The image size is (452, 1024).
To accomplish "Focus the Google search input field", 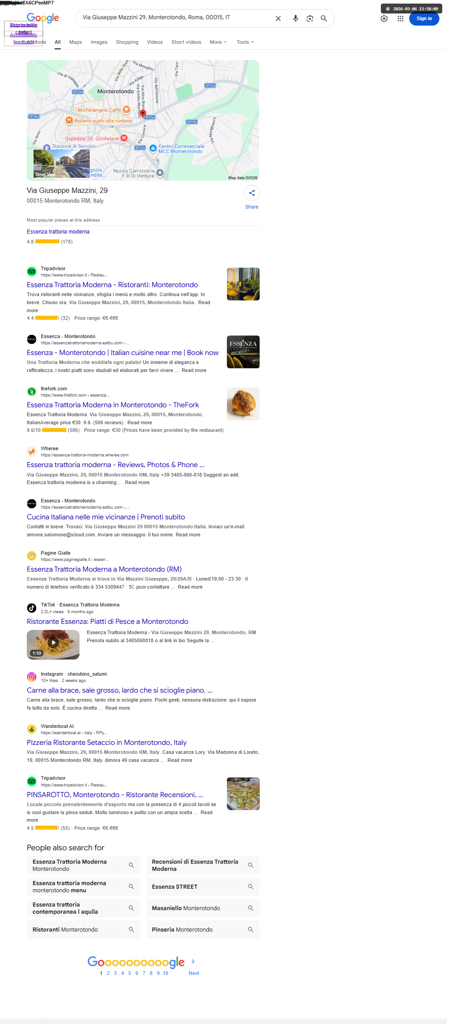I will point(176,18).
